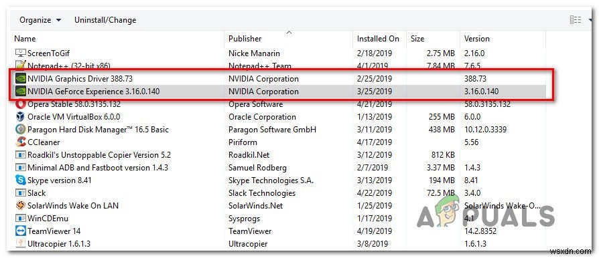
Task: Select Skype version 8.41 entry
Action: coord(60,180)
